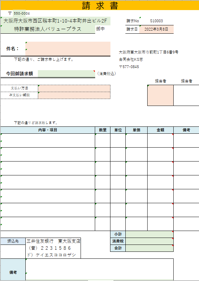
Task: Click the お支払い期限 payment deadline input cell
Action: click(x=74, y=95)
